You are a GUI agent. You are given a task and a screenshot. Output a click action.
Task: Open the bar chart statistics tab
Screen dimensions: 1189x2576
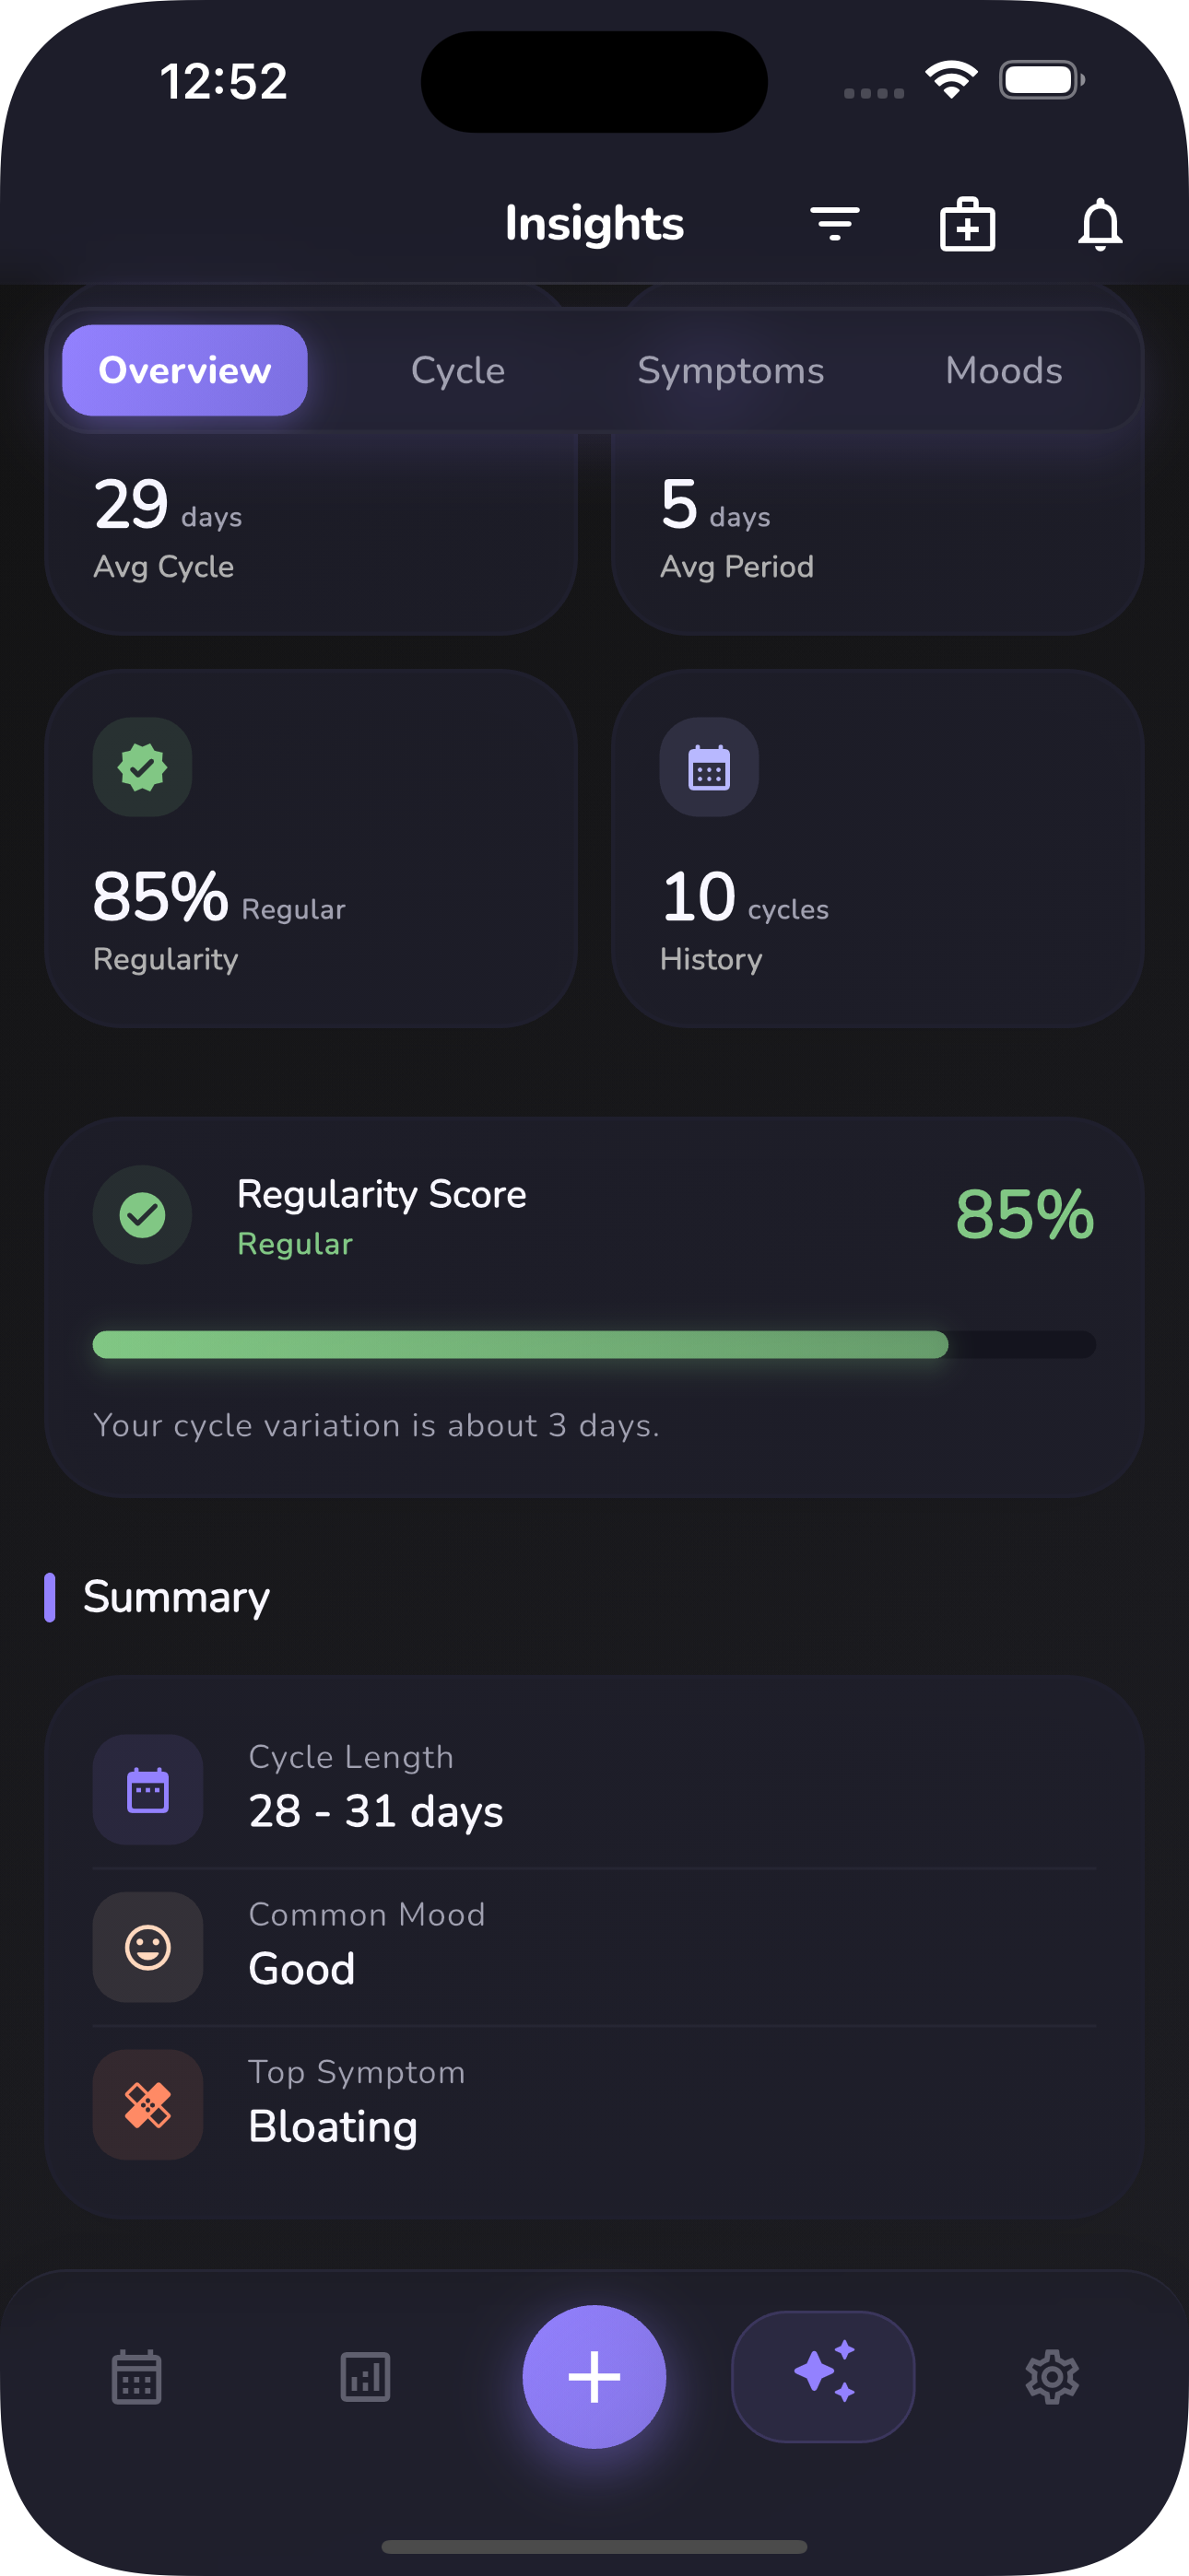[365, 2376]
